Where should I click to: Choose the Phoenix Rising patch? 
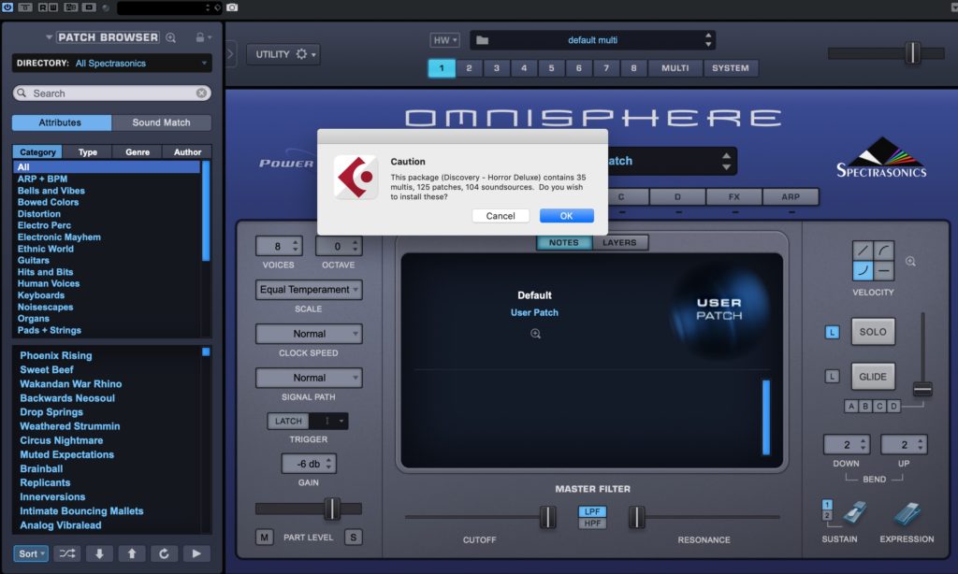coord(55,355)
